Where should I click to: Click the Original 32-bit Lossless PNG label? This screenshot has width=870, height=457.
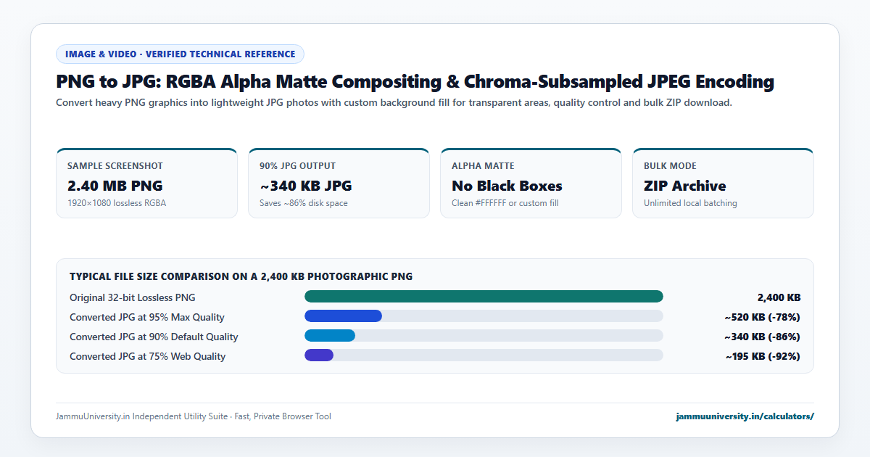pos(133,297)
